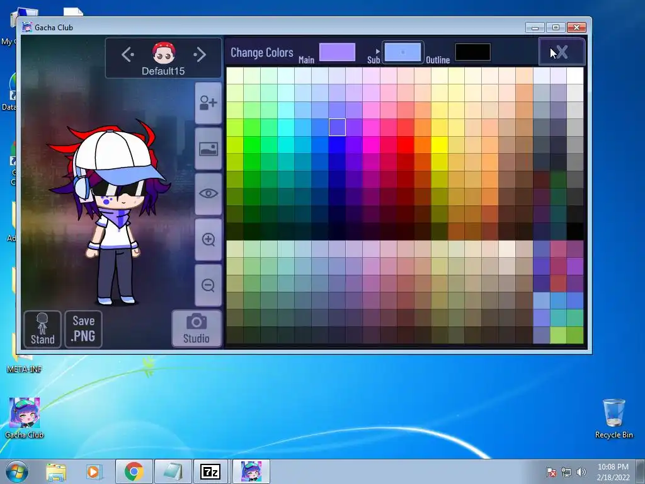The width and height of the screenshot is (645, 484).
Task: Click the Action Center flag tray icon
Action: click(551, 472)
